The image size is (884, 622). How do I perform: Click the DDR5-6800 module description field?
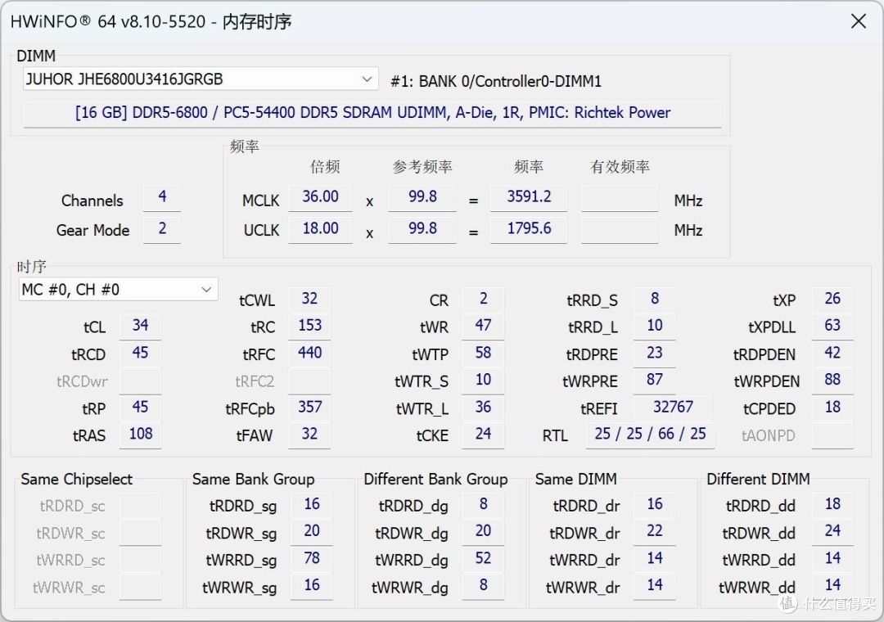(372, 113)
